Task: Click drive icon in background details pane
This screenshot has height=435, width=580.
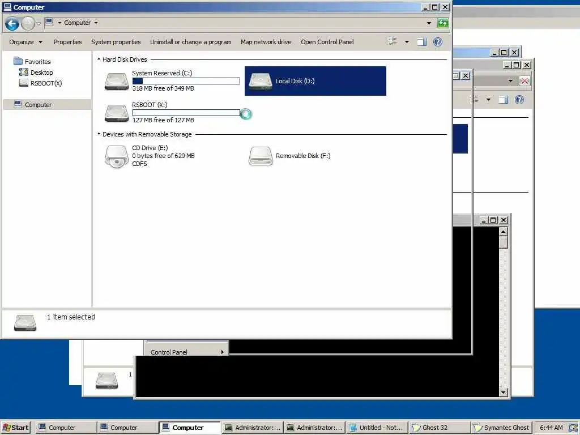Action: [x=106, y=380]
